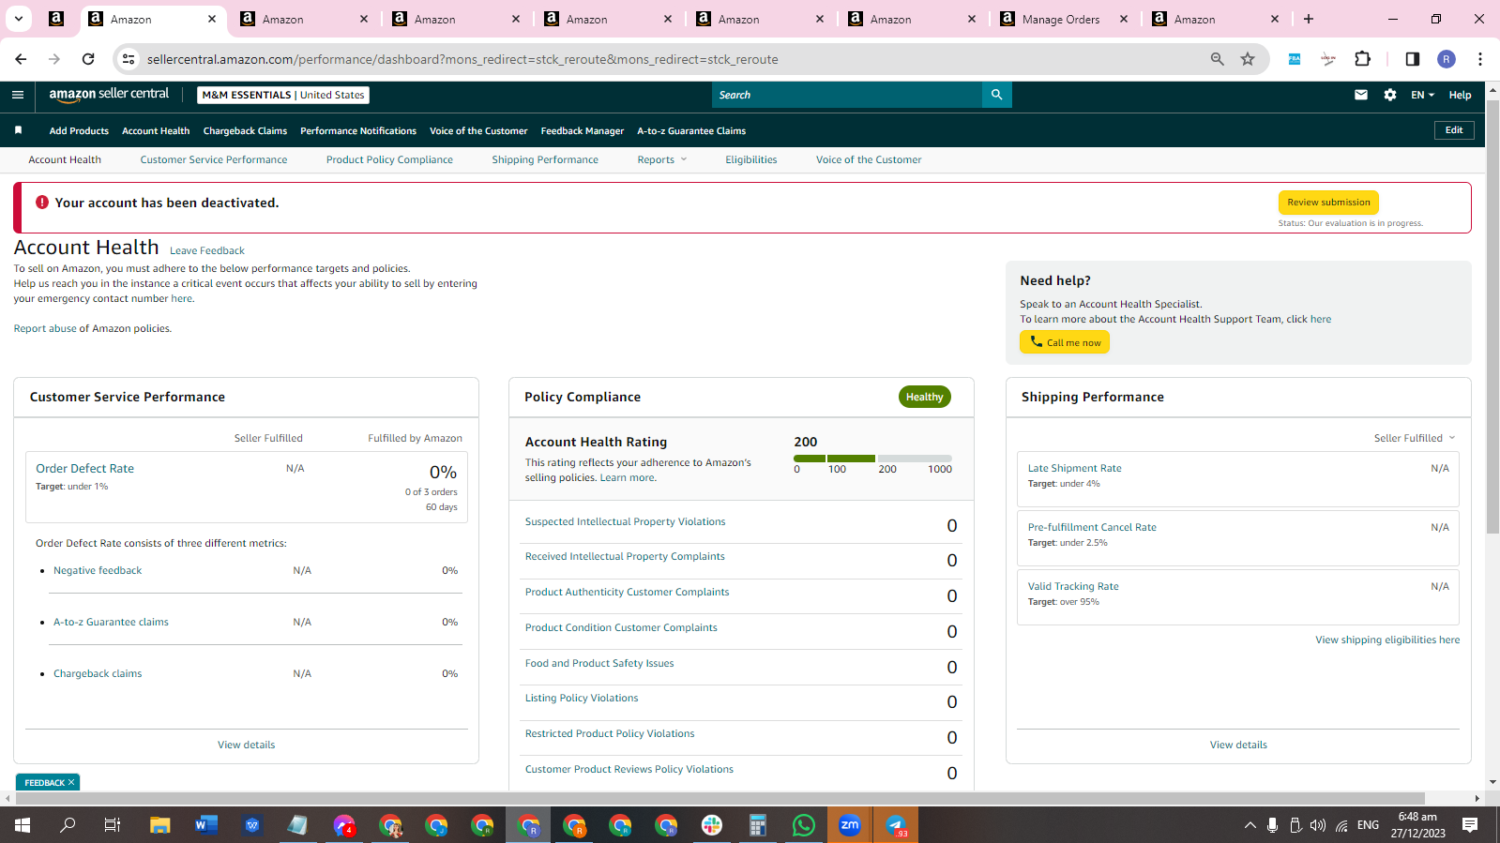This screenshot has width=1500, height=843.
Task: Open the site information icon in address bar
Action: click(129, 59)
